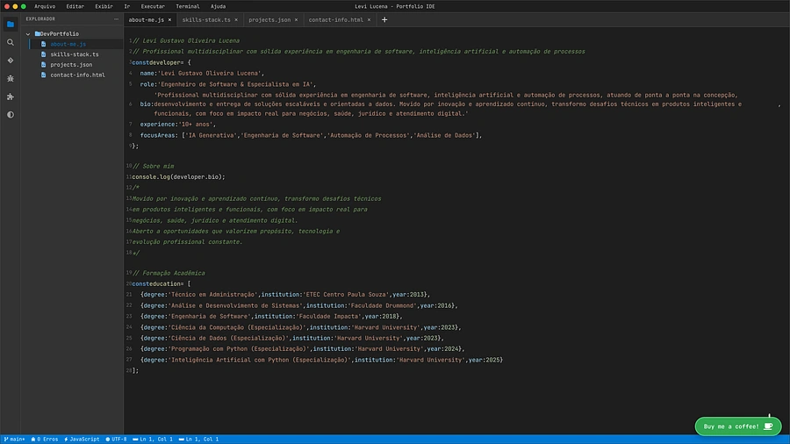Image resolution: width=790 pixels, height=444 pixels.
Task: Click the main branch in status bar
Action: [x=14, y=439]
